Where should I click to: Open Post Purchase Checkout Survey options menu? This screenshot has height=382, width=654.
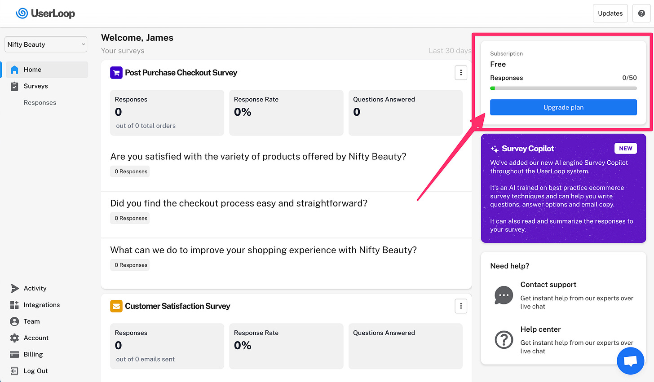pos(461,73)
